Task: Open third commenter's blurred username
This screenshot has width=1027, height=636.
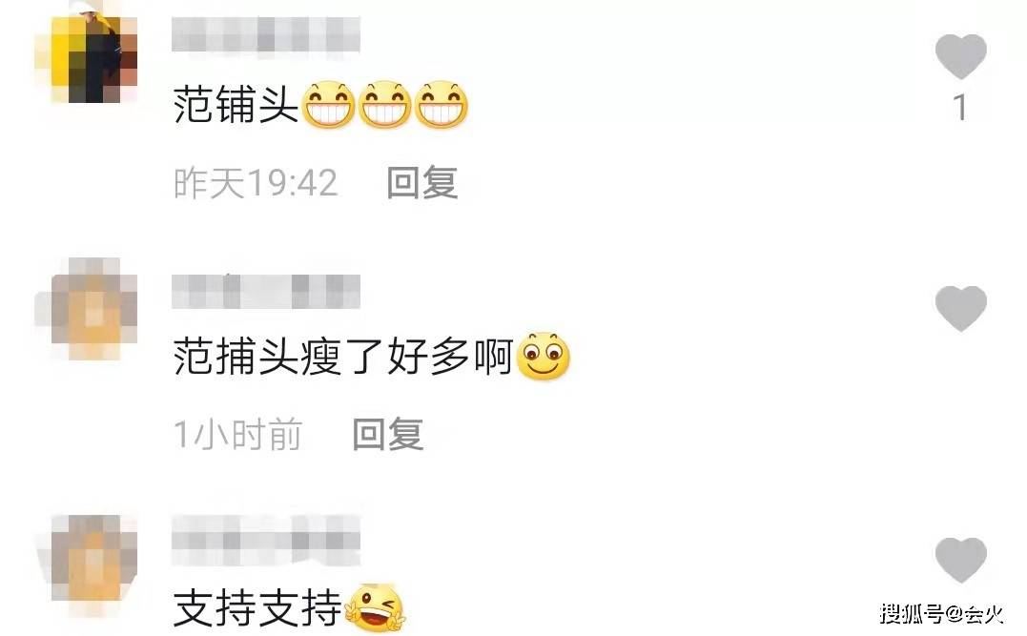Action: [x=266, y=541]
